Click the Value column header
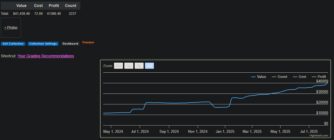The height and width of the screenshot is (140, 334). tap(21, 6)
